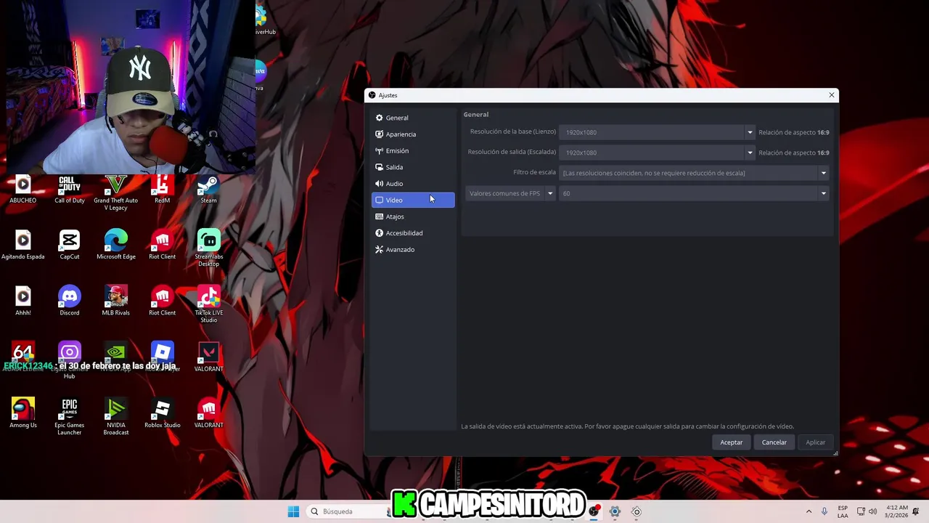
Task: Select the Audio settings section
Action: 413,184
